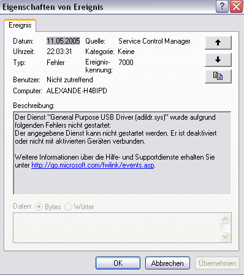Click description line mentioning adildr.sys
The height and width of the screenshot is (275, 244).
click(115, 117)
